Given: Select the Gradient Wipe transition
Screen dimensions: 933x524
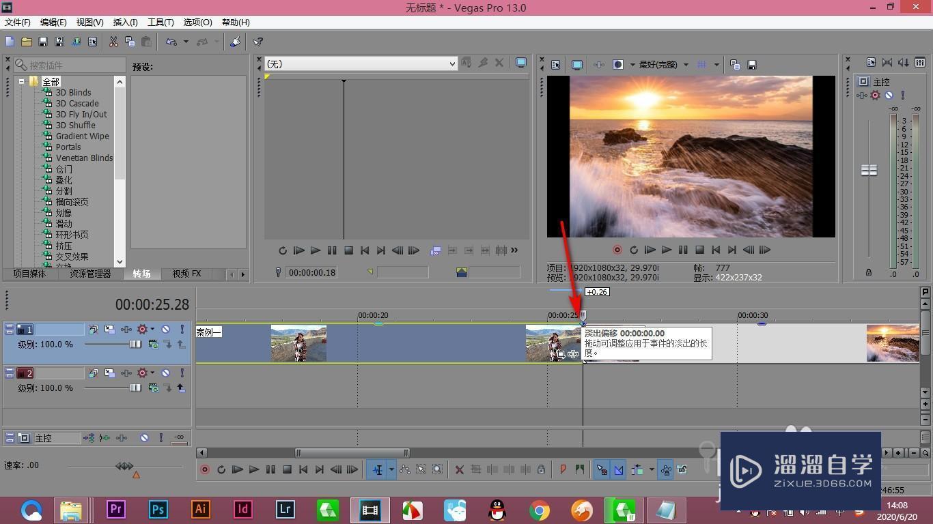Looking at the screenshot, I should (x=82, y=136).
